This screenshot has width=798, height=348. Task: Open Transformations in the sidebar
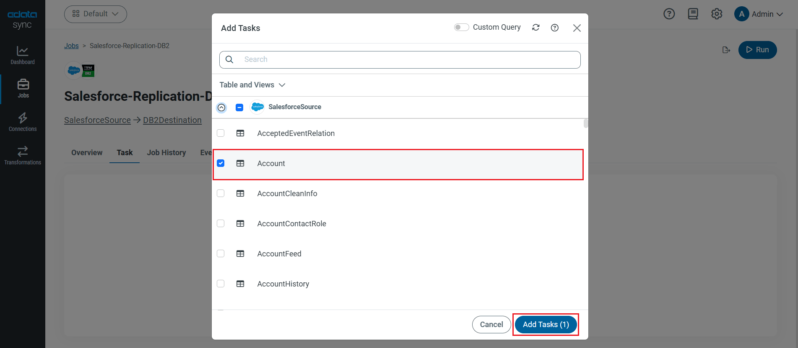[x=23, y=156]
